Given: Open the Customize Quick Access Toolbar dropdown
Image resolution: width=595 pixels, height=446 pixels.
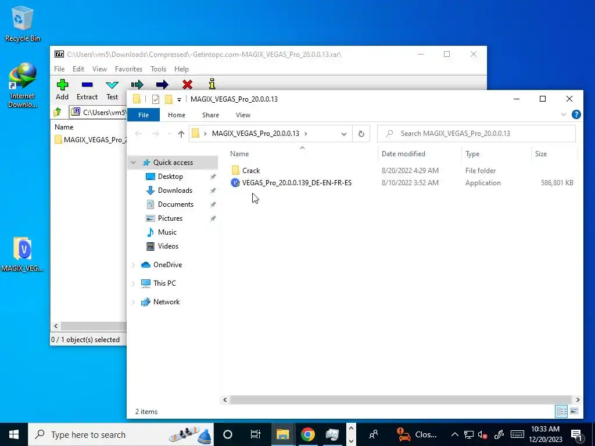Looking at the screenshot, I should (x=179, y=100).
